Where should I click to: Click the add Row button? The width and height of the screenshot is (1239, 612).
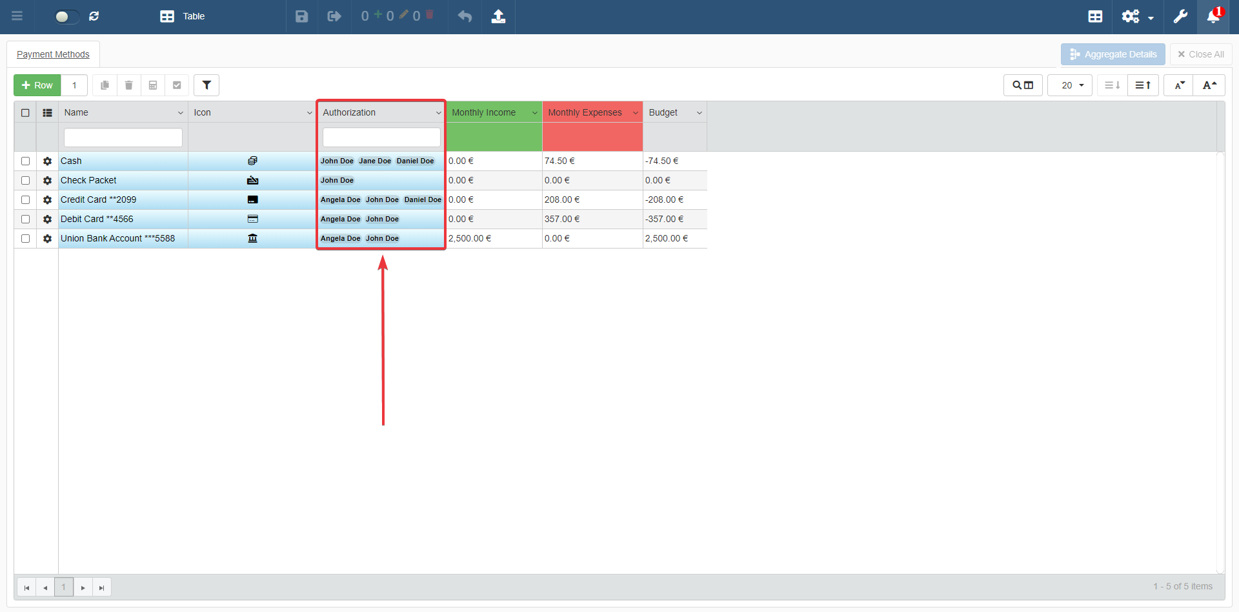[37, 85]
